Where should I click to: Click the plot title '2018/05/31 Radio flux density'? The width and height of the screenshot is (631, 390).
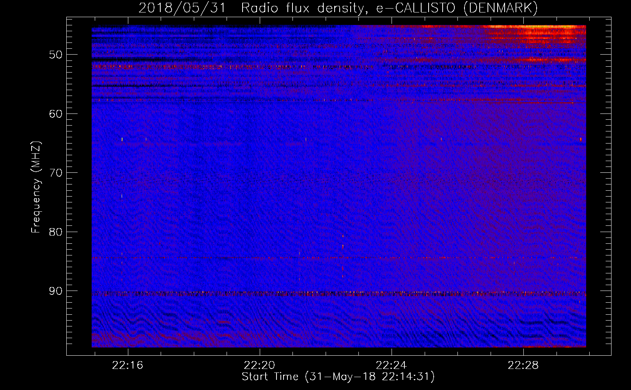pos(338,8)
